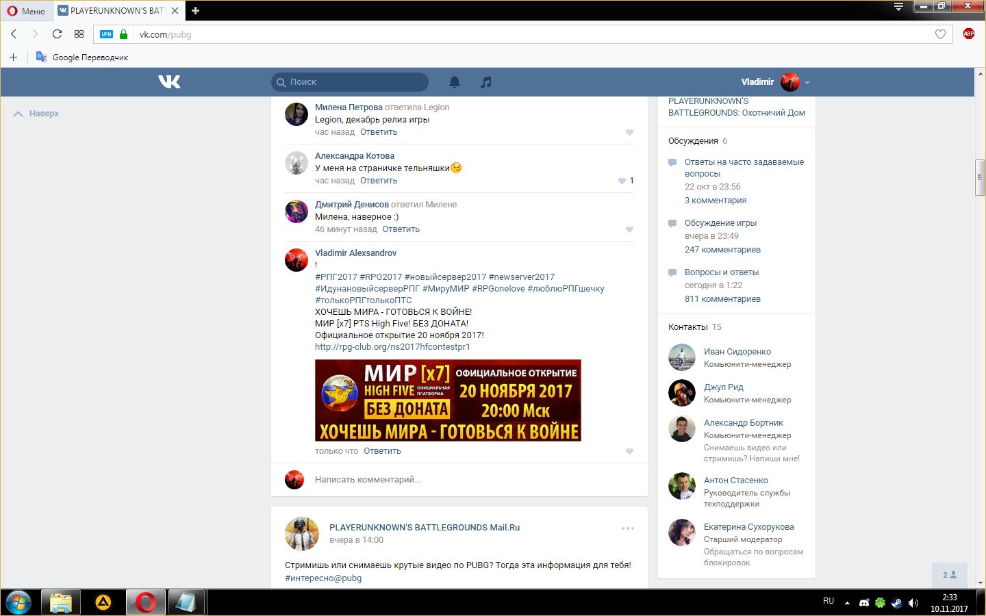Click the #РПГ2017 hashtag
This screenshot has width=986, height=616.
coord(336,277)
